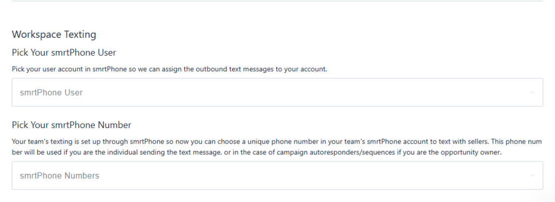Screen dimensions: 555x202
Task: Open the smrtPhone Numbers dropdown
Action: click(277, 176)
